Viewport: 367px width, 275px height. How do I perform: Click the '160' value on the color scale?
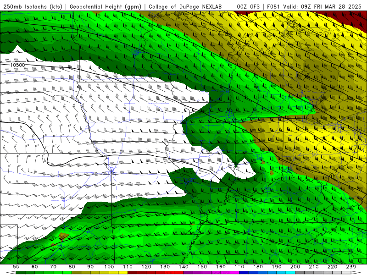tap(221, 267)
